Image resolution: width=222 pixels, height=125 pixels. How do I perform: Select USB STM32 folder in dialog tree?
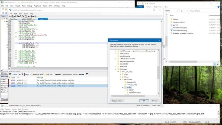pos(123,64)
